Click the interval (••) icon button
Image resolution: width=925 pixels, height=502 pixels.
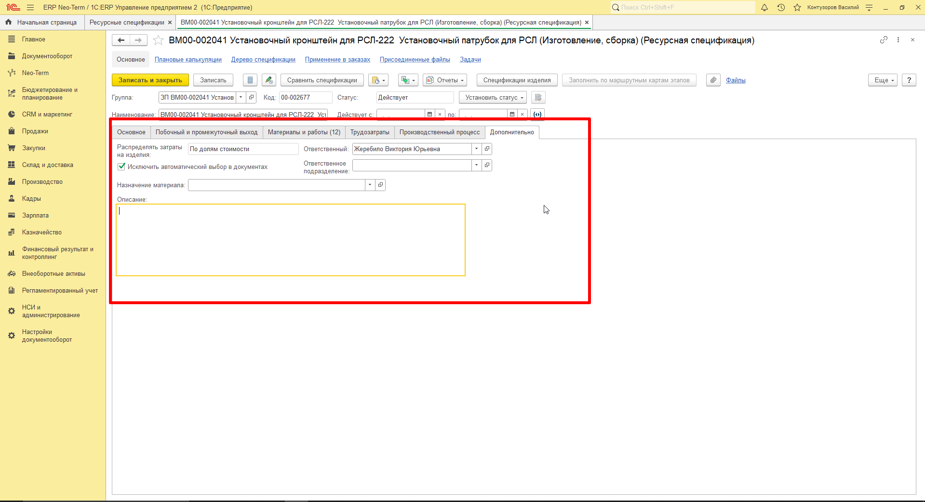[537, 115]
